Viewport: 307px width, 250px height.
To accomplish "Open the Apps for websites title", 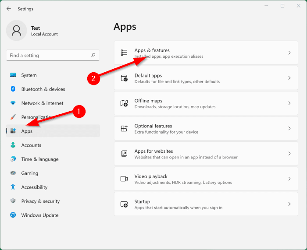I will click(x=153, y=151).
